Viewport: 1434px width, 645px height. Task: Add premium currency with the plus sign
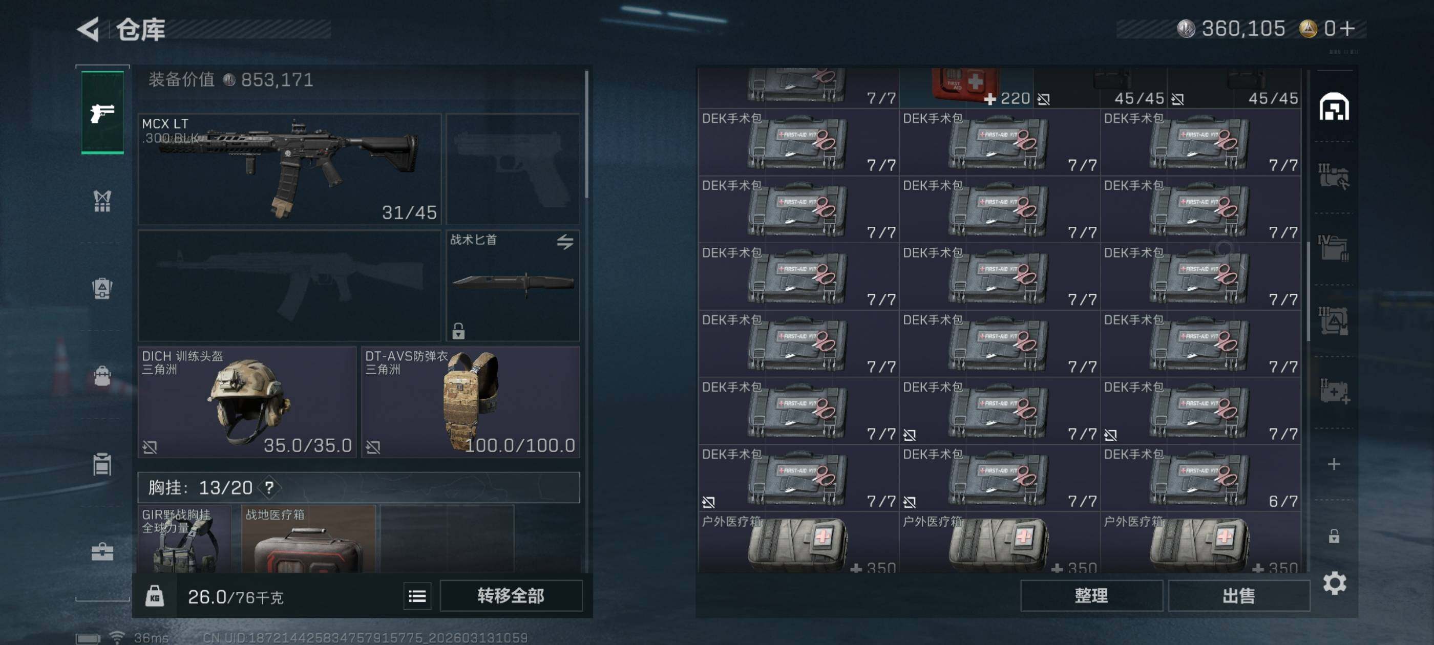pos(1348,28)
